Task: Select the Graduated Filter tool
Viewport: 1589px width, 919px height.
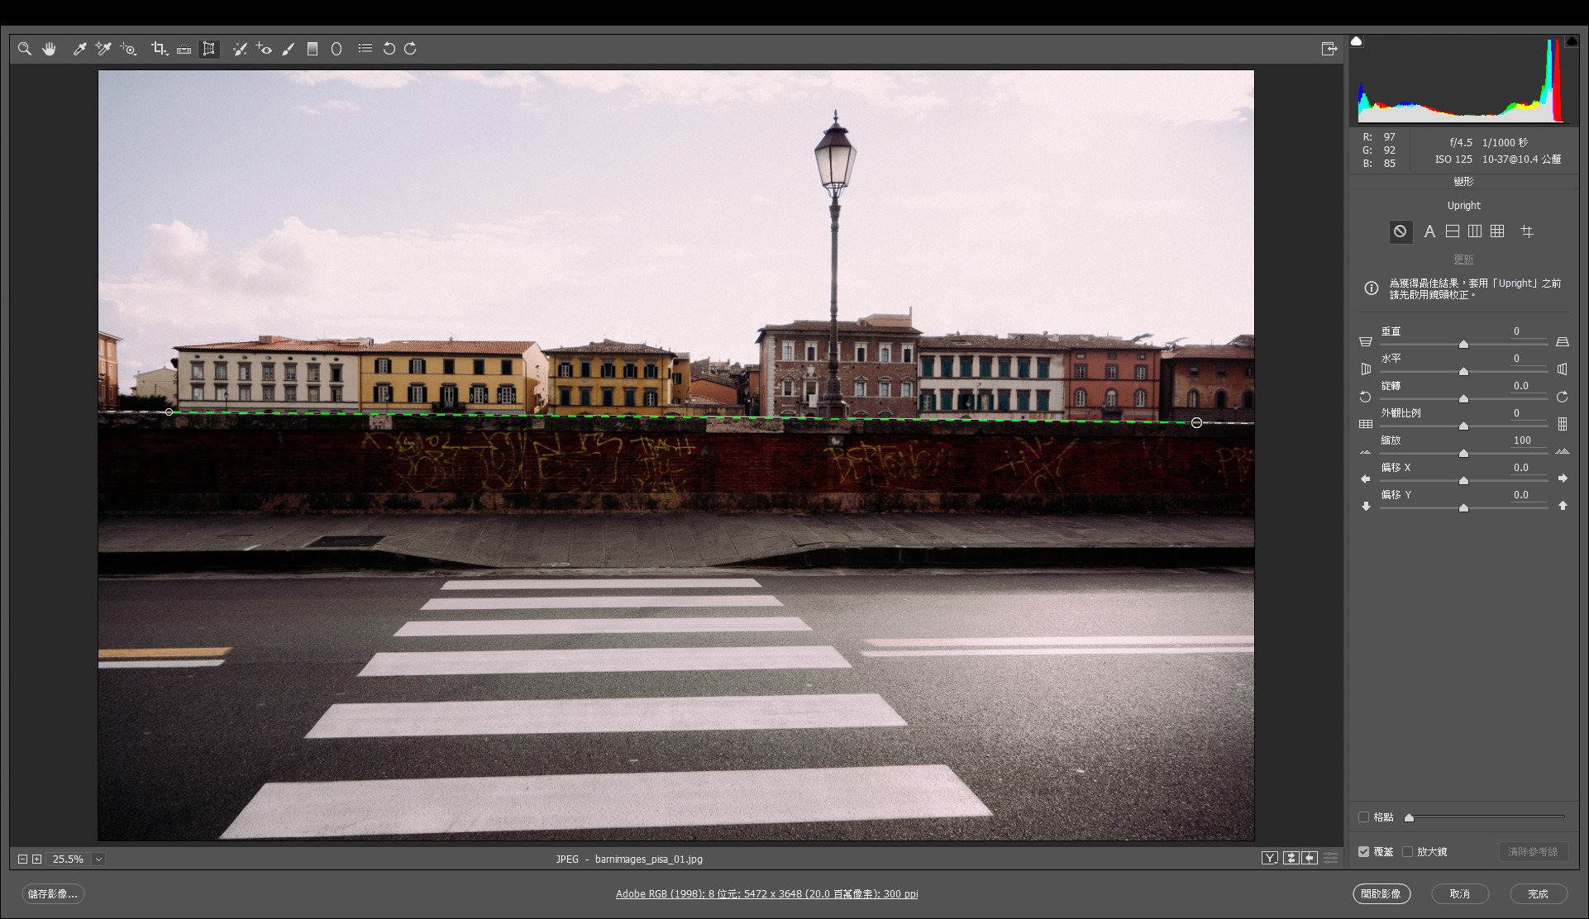Action: tap(313, 50)
